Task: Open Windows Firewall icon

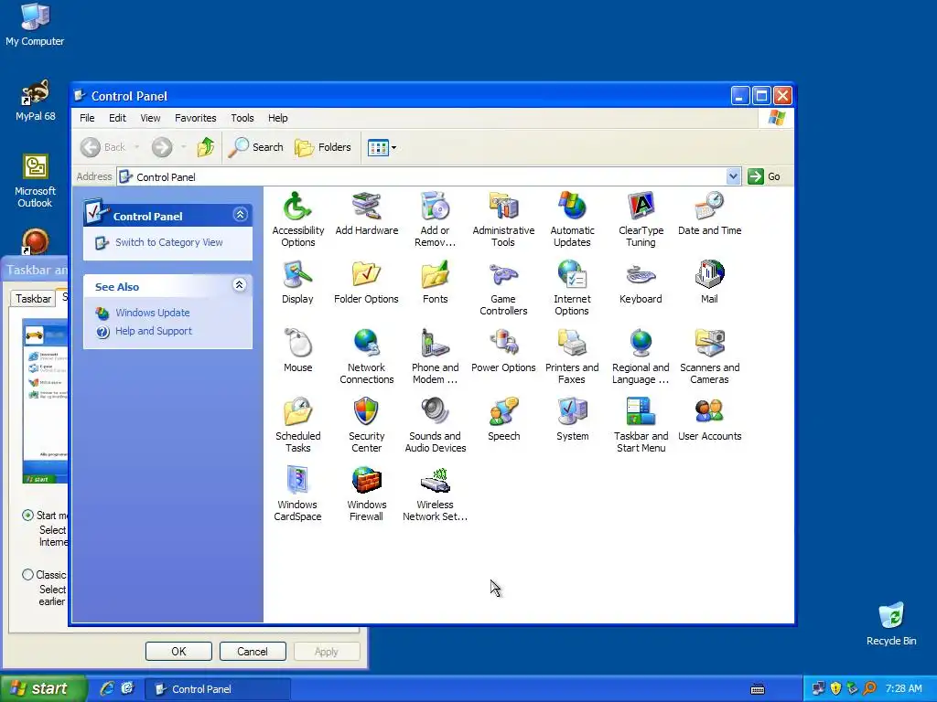Action: click(366, 494)
